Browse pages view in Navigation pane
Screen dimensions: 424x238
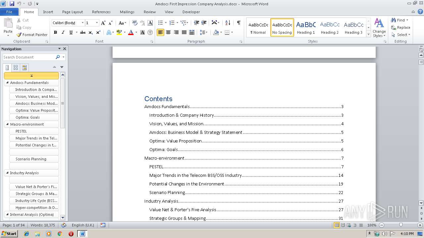point(16,67)
